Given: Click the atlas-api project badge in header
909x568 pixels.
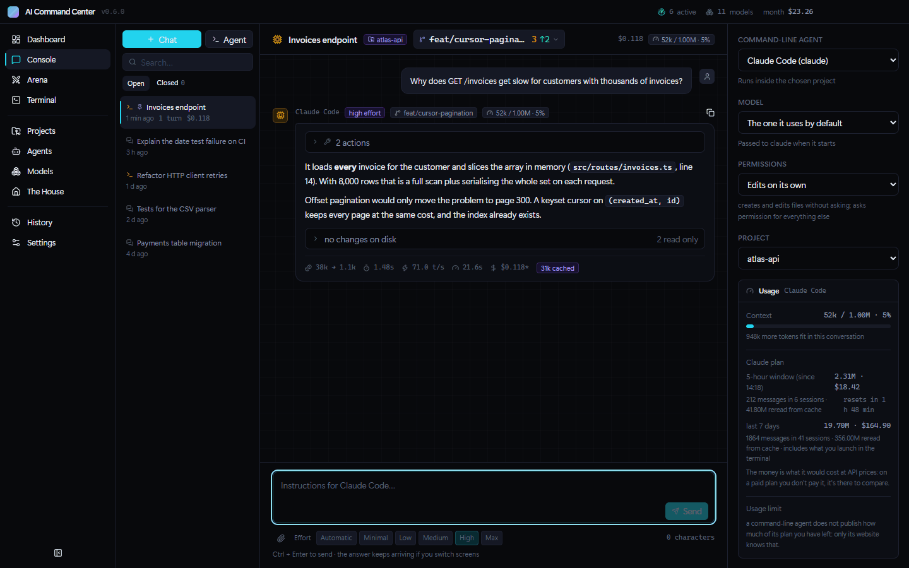Looking at the screenshot, I should (x=385, y=39).
